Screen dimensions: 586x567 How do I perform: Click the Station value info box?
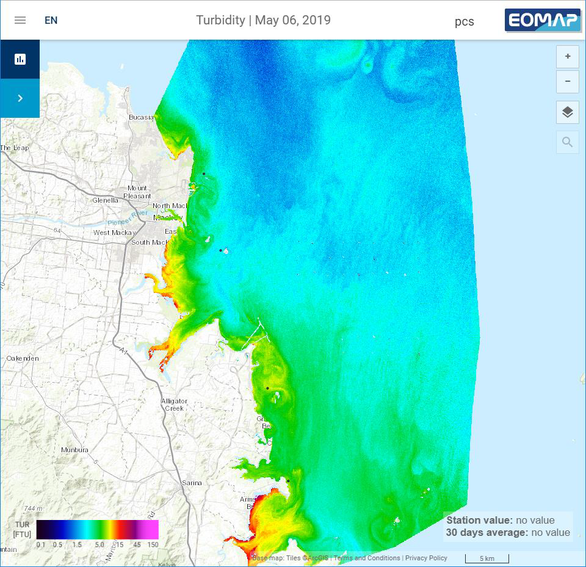pyautogui.click(x=508, y=526)
